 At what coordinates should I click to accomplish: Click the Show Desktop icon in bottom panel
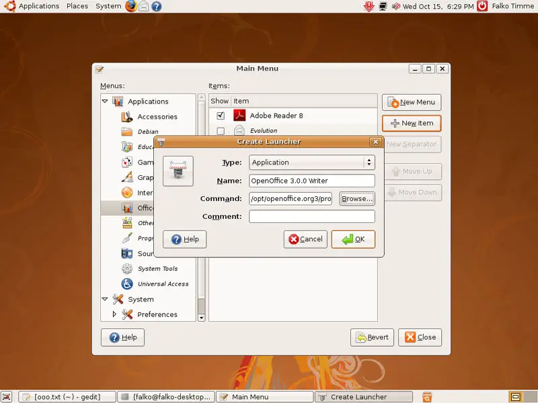click(7, 397)
